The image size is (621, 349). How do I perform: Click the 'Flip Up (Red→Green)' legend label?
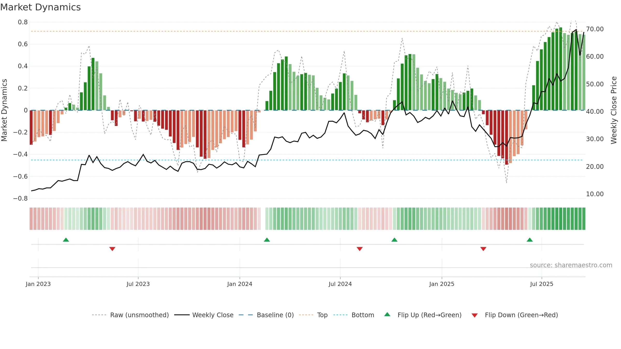(430, 315)
